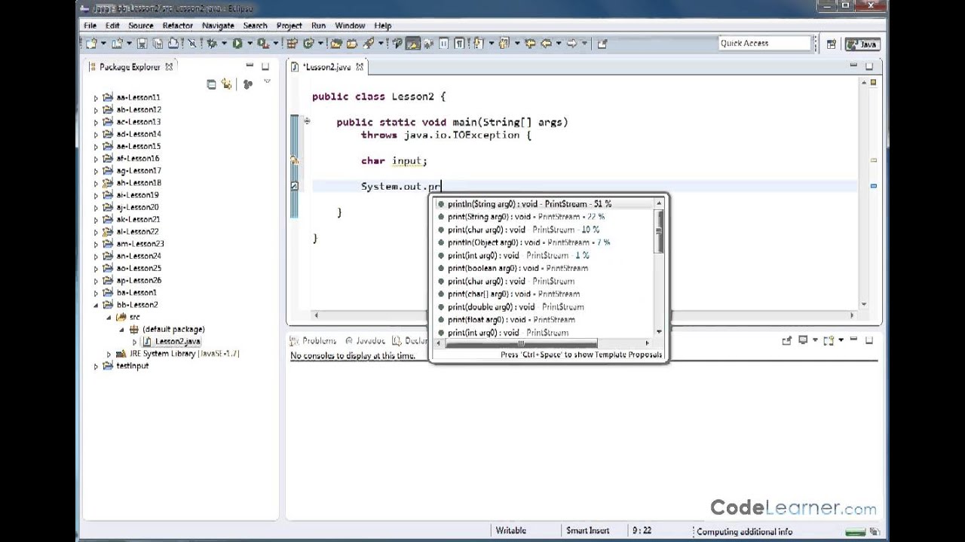Select println(Object arg0) proposal
965x542 pixels.
coord(545,242)
